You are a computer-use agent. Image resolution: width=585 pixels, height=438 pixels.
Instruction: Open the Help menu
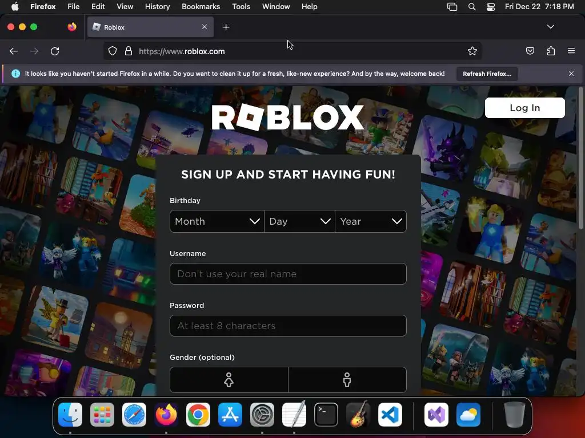coord(309,7)
